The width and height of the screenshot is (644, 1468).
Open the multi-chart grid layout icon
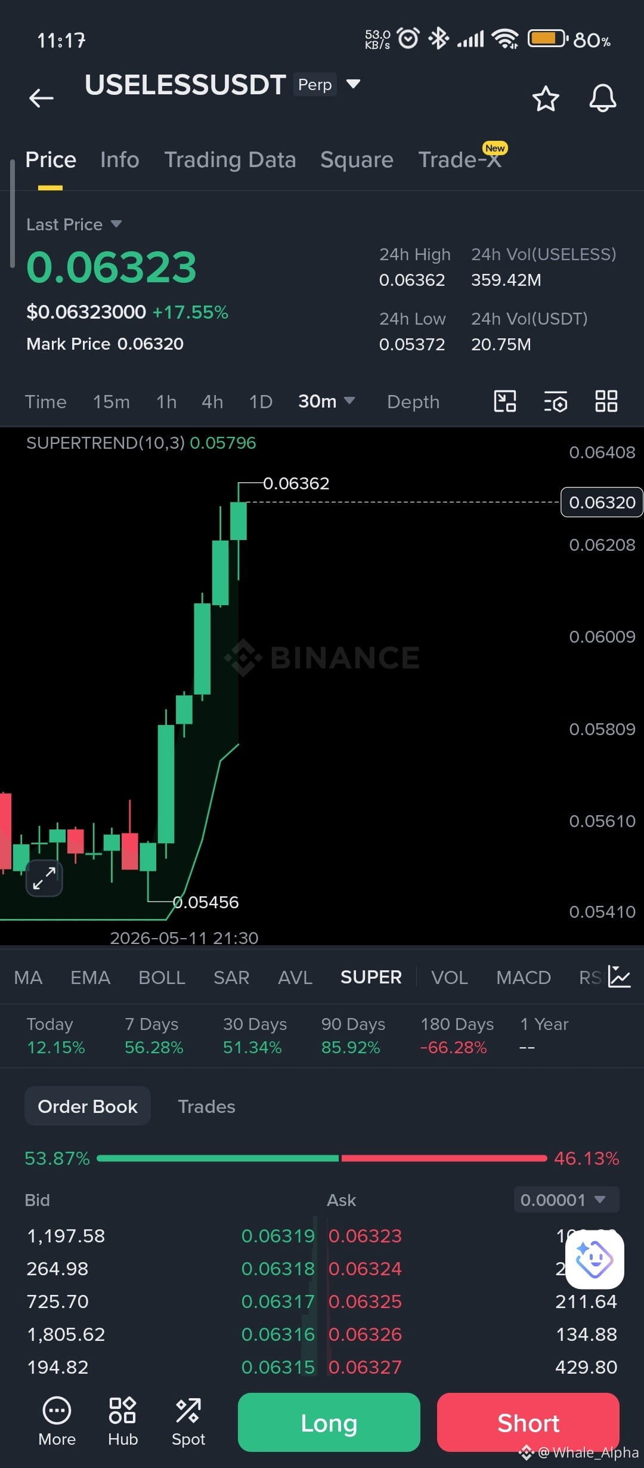(x=606, y=401)
